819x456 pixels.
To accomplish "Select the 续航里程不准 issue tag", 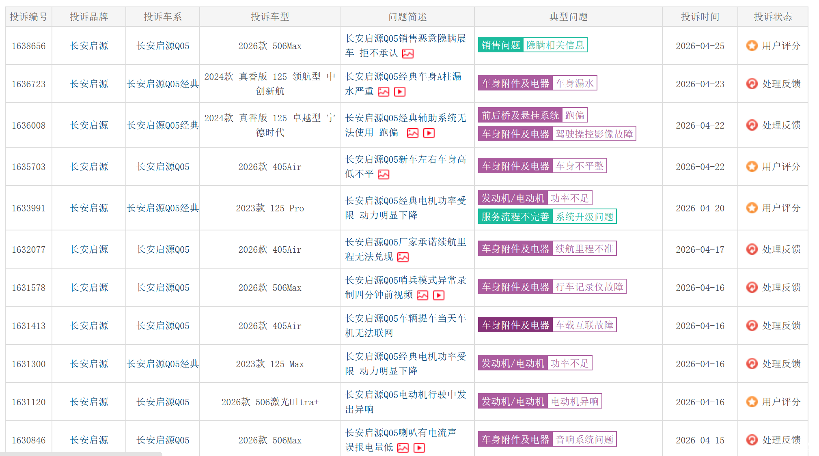I will (x=584, y=249).
